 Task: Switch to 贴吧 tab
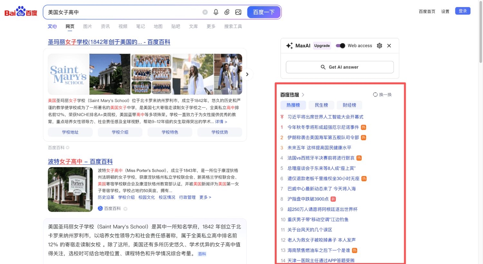point(176,26)
